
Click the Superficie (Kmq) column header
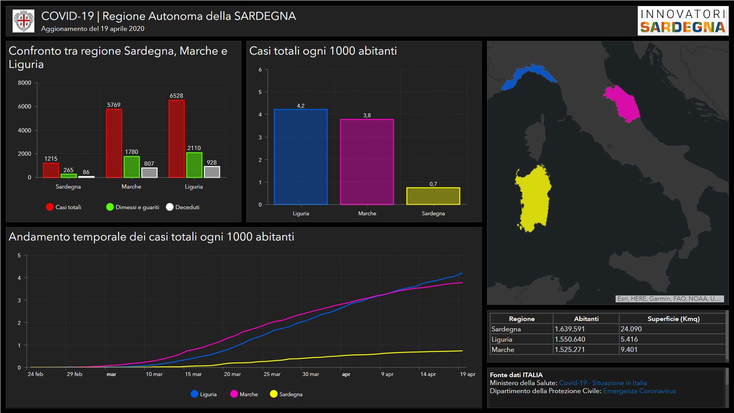click(x=673, y=319)
